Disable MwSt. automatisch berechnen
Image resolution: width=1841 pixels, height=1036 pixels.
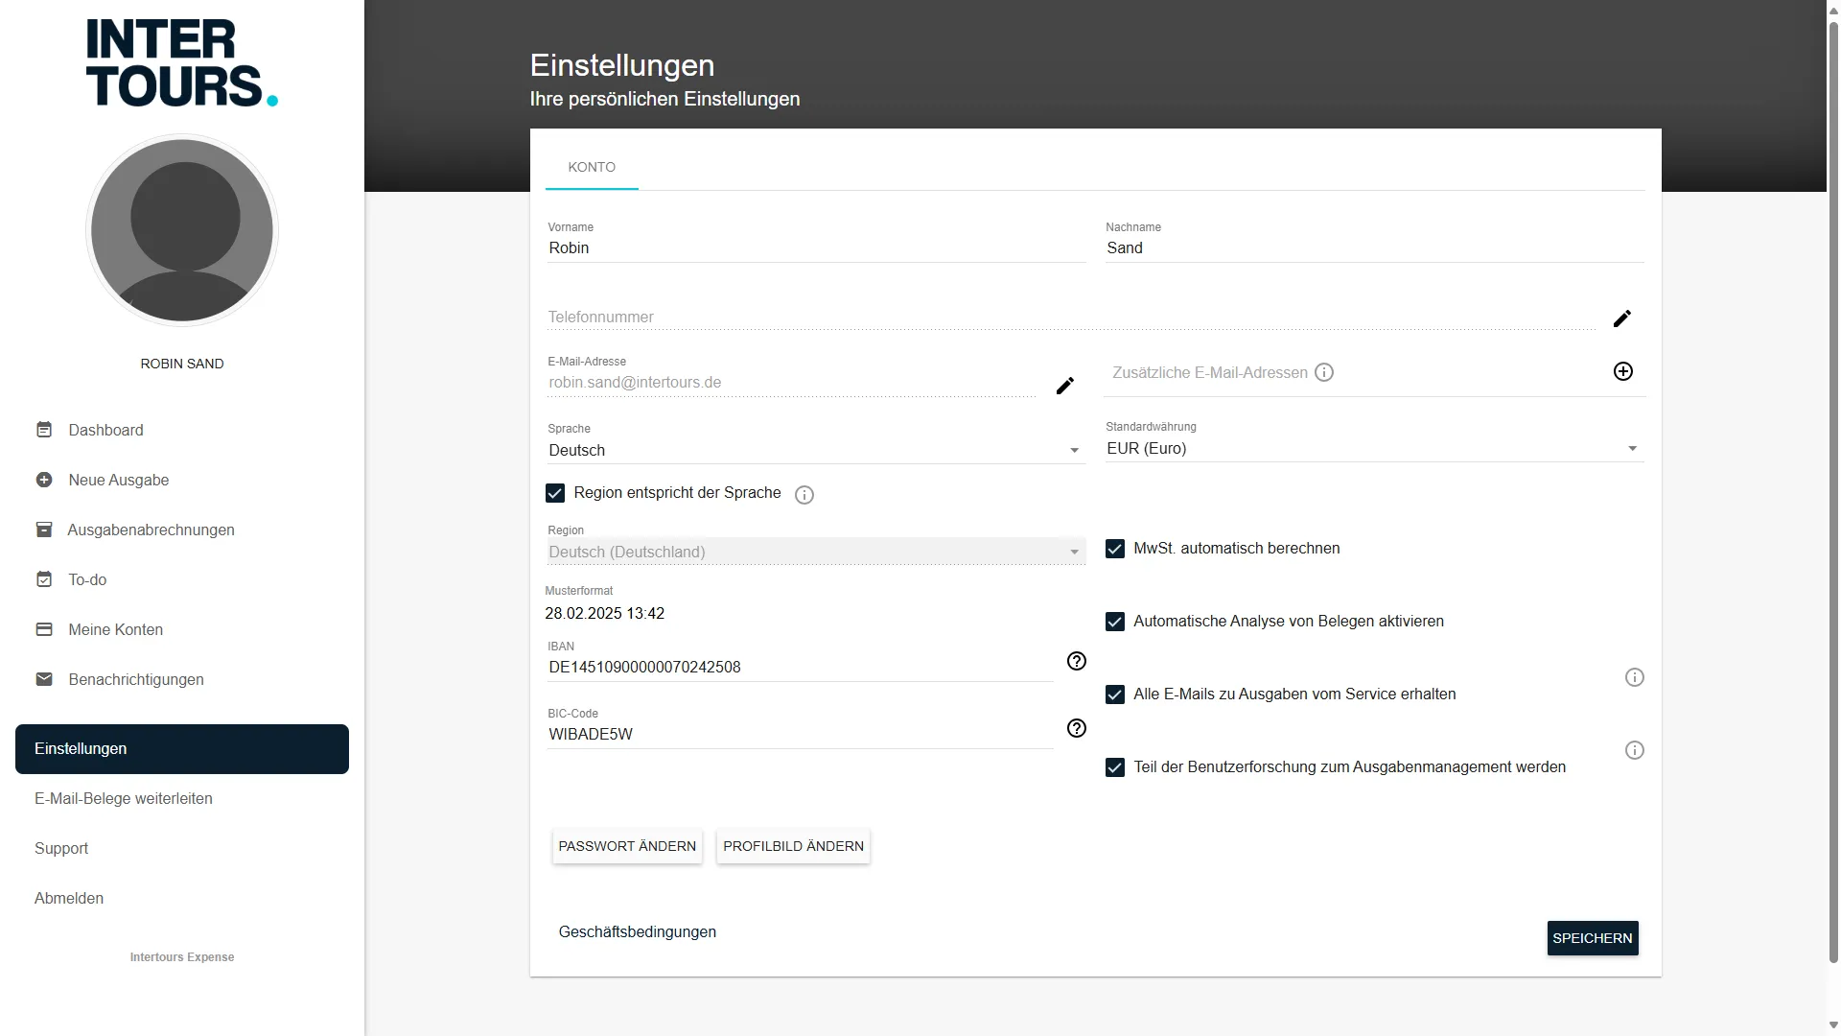(x=1114, y=548)
